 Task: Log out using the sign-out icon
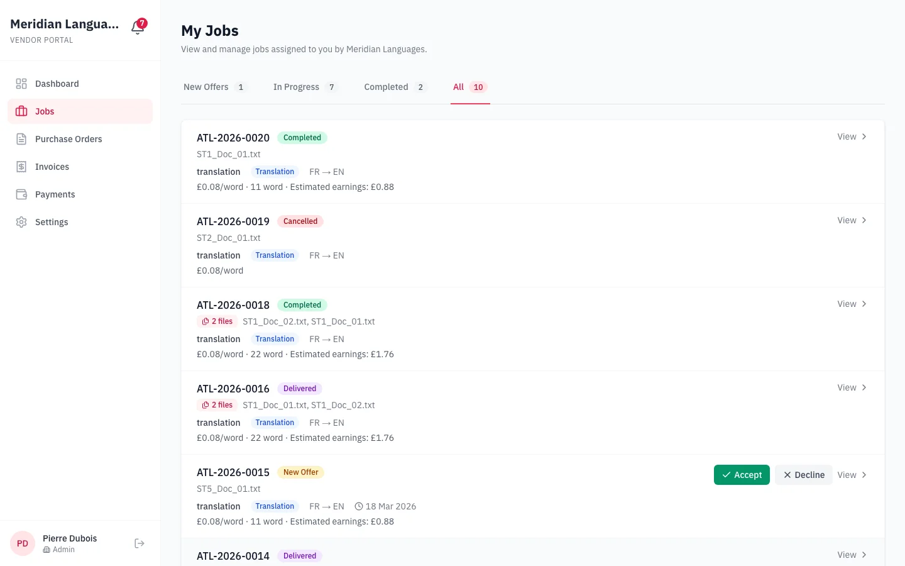coord(140,543)
